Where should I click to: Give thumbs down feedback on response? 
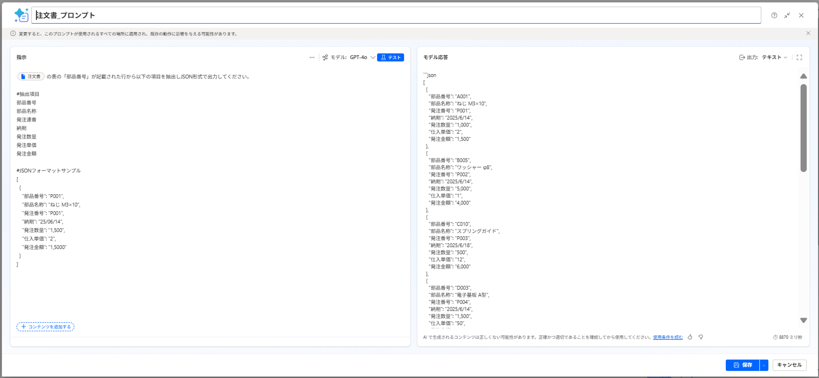[701, 337]
